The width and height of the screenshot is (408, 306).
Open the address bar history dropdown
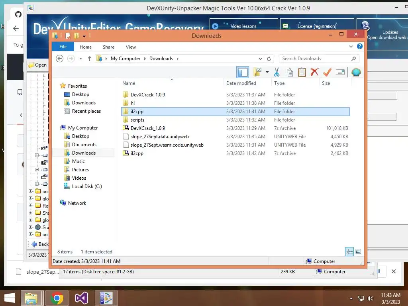click(x=260, y=59)
